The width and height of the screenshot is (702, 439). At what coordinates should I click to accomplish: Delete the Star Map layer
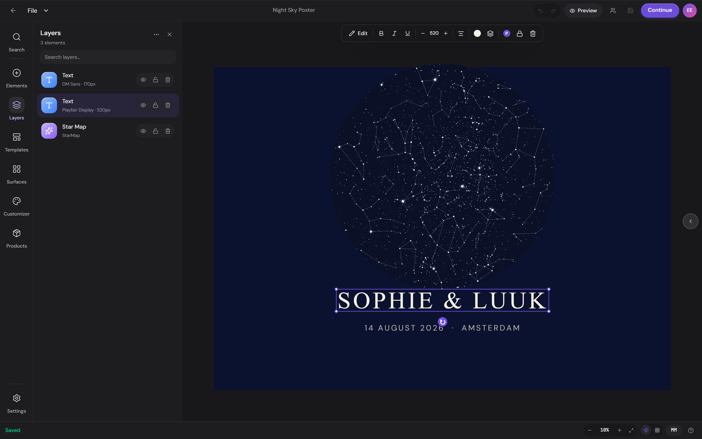[x=168, y=131]
